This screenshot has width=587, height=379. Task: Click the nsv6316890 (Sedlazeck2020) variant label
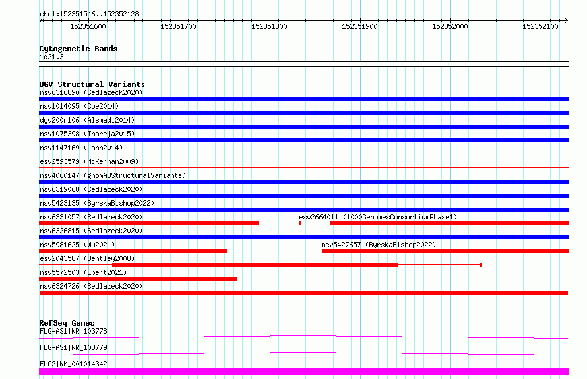pyautogui.click(x=91, y=92)
